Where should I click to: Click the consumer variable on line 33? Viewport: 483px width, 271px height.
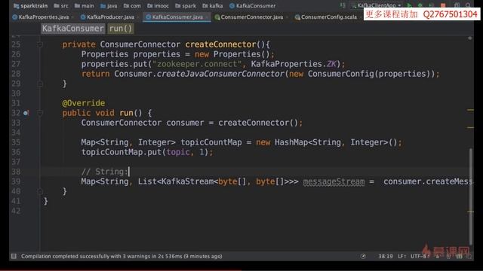click(185, 123)
